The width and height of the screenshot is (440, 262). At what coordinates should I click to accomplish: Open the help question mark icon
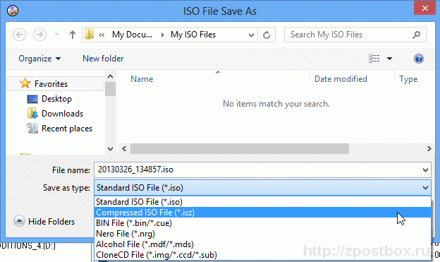click(x=418, y=59)
